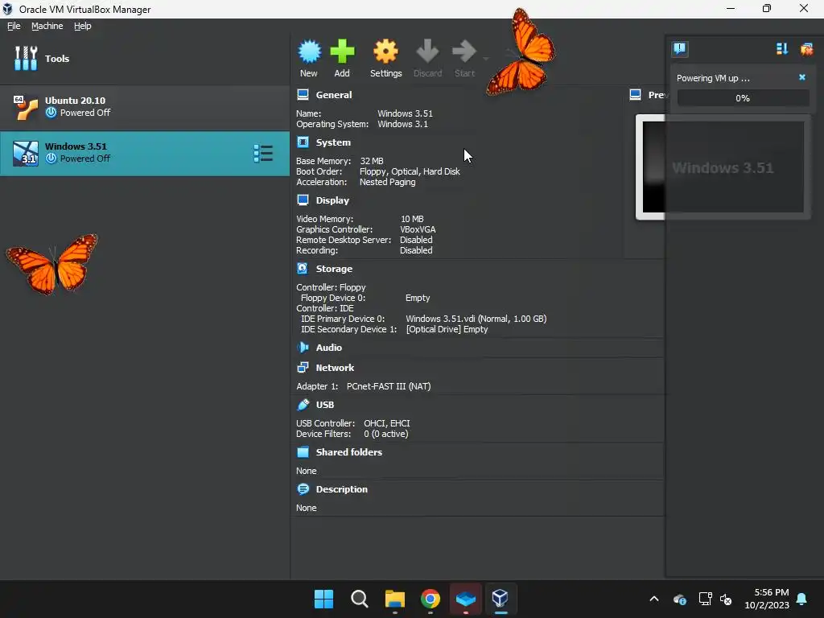Click the USB section plug icon
Viewport: 824px width, 618px height.
tap(303, 404)
